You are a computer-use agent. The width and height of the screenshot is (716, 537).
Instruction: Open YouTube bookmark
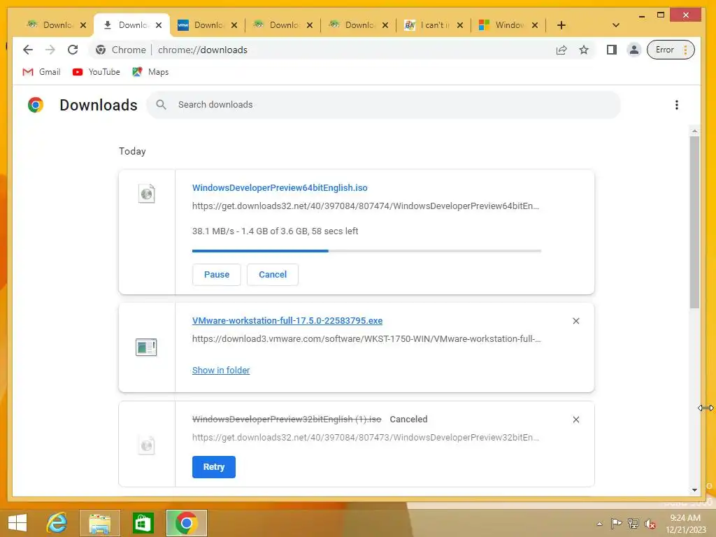96,72
